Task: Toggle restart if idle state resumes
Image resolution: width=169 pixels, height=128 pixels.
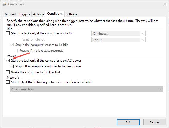Action: coord(16,50)
